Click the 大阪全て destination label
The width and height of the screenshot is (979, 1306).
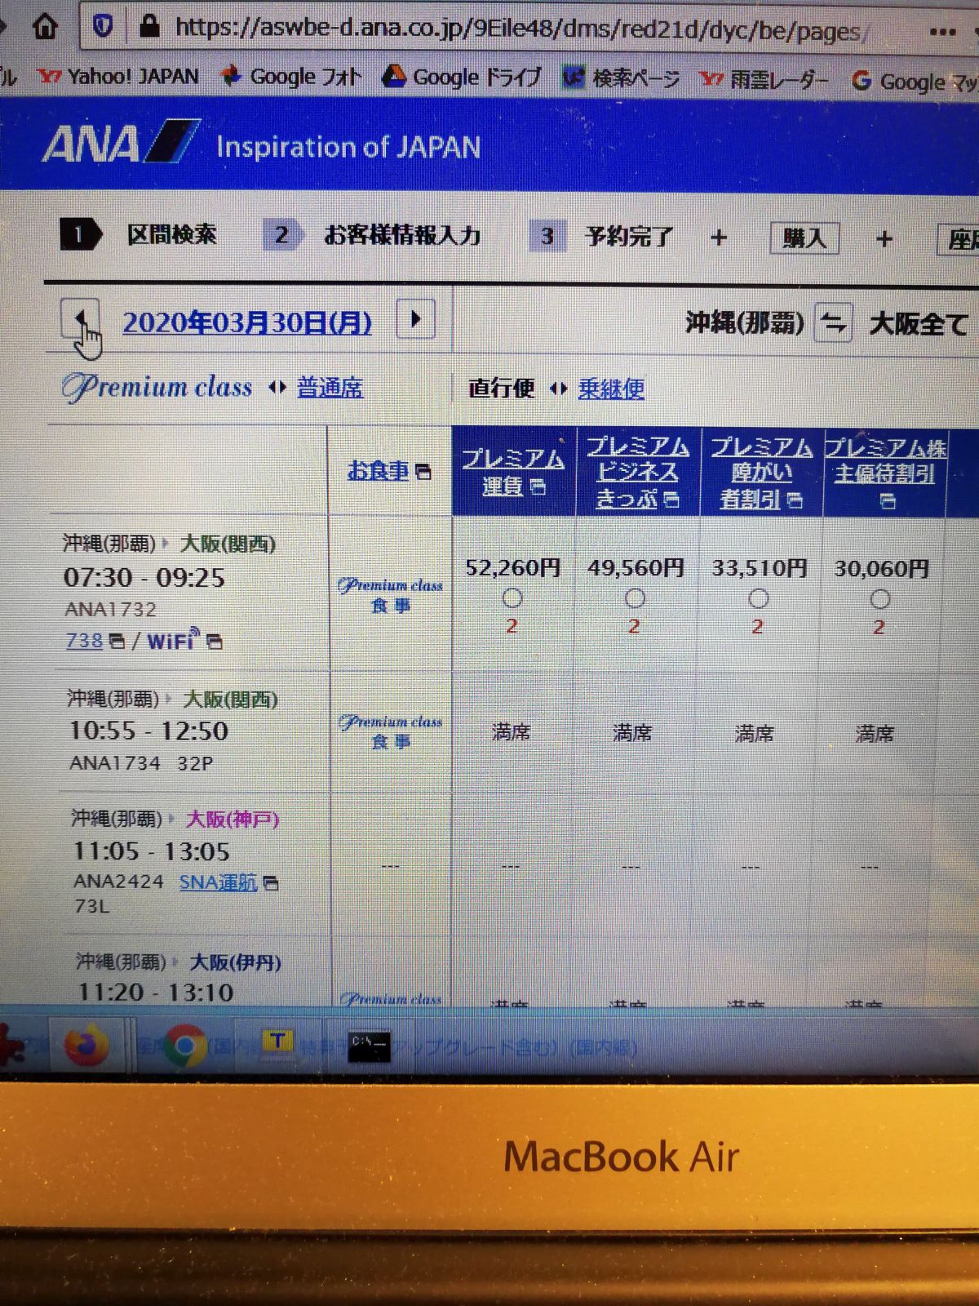(x=919, y=325)
